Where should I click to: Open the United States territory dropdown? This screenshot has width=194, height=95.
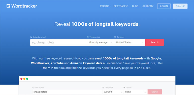pyautogui.click(x=130, y=42)
